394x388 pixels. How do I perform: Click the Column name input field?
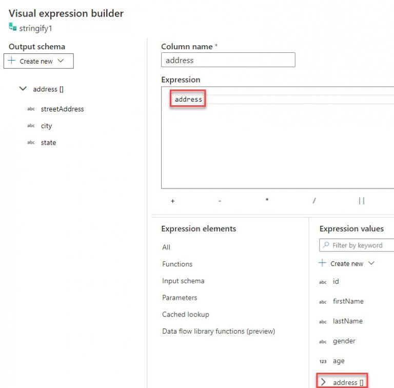[x=228, y=60]
